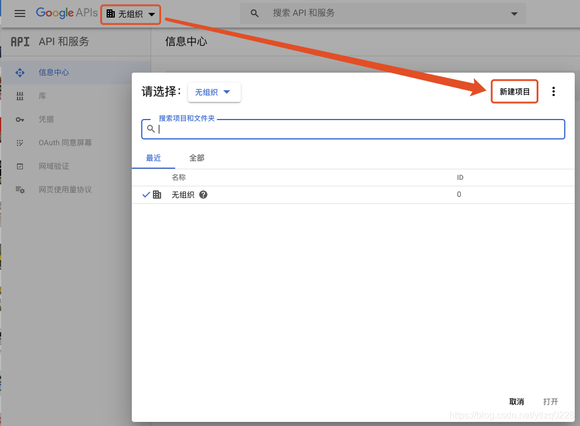Click the 请选择 dialog title
The width and height of the screenshot is (580, 426).
(162, 91)
